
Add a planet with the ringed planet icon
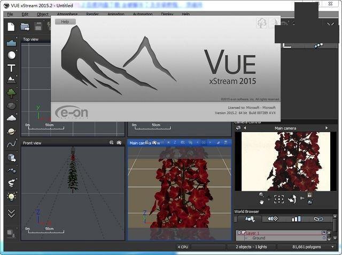click(11, 132)
